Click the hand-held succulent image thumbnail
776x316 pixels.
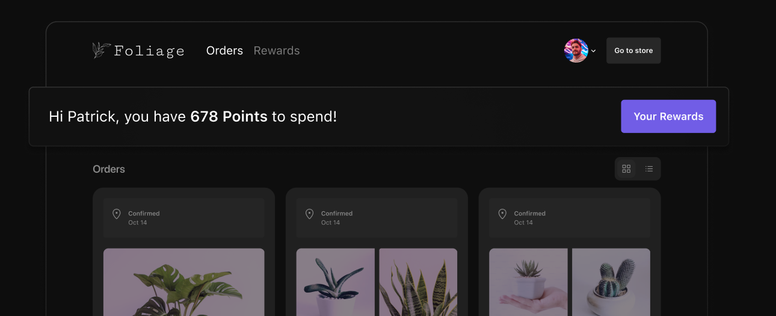tap(528, 282)
